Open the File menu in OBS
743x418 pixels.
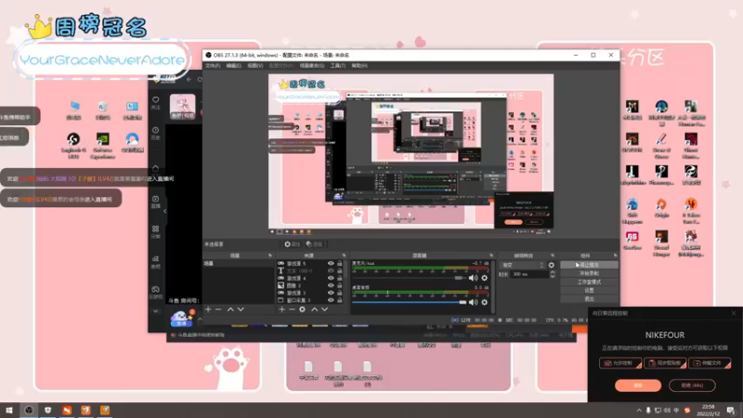click(x=213, y=66)
